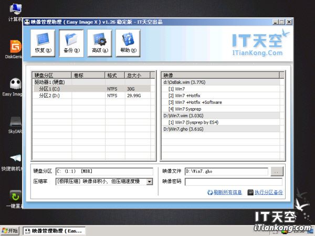Open the 快捷装机 paper plane desktop icon
The image size is (315, 236).
[x=13, y=163]
